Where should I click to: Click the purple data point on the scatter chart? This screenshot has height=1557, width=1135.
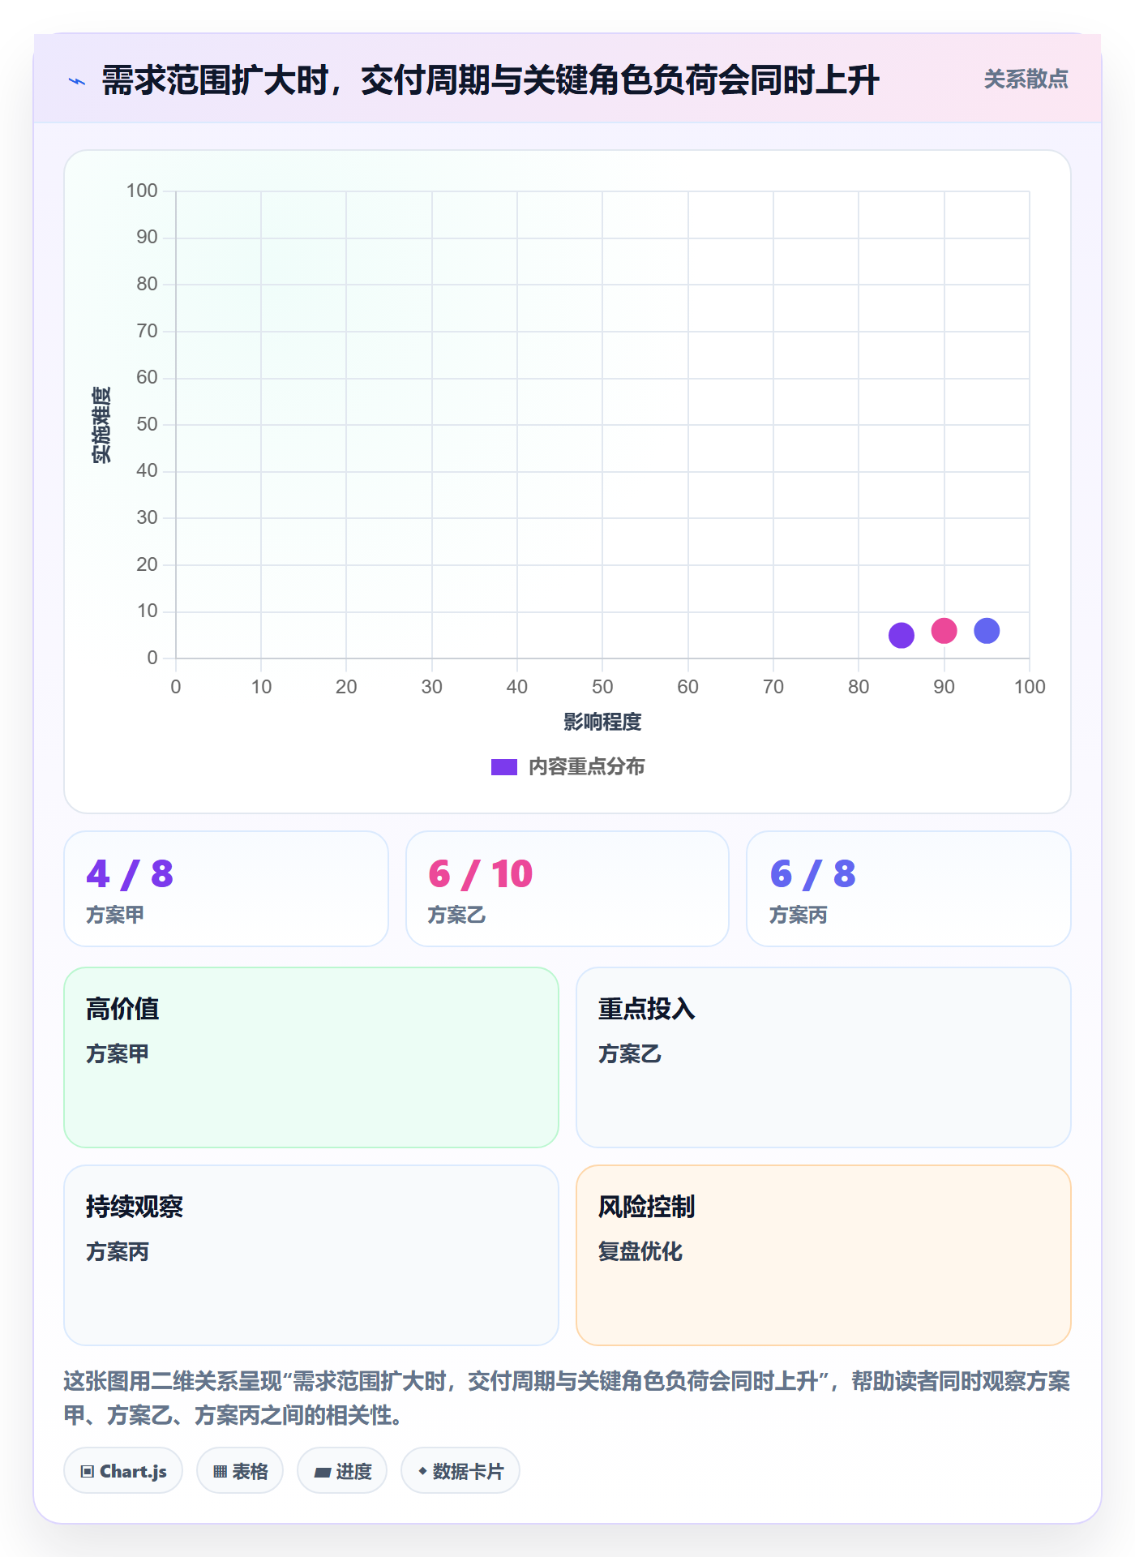(x=901, y=635)
